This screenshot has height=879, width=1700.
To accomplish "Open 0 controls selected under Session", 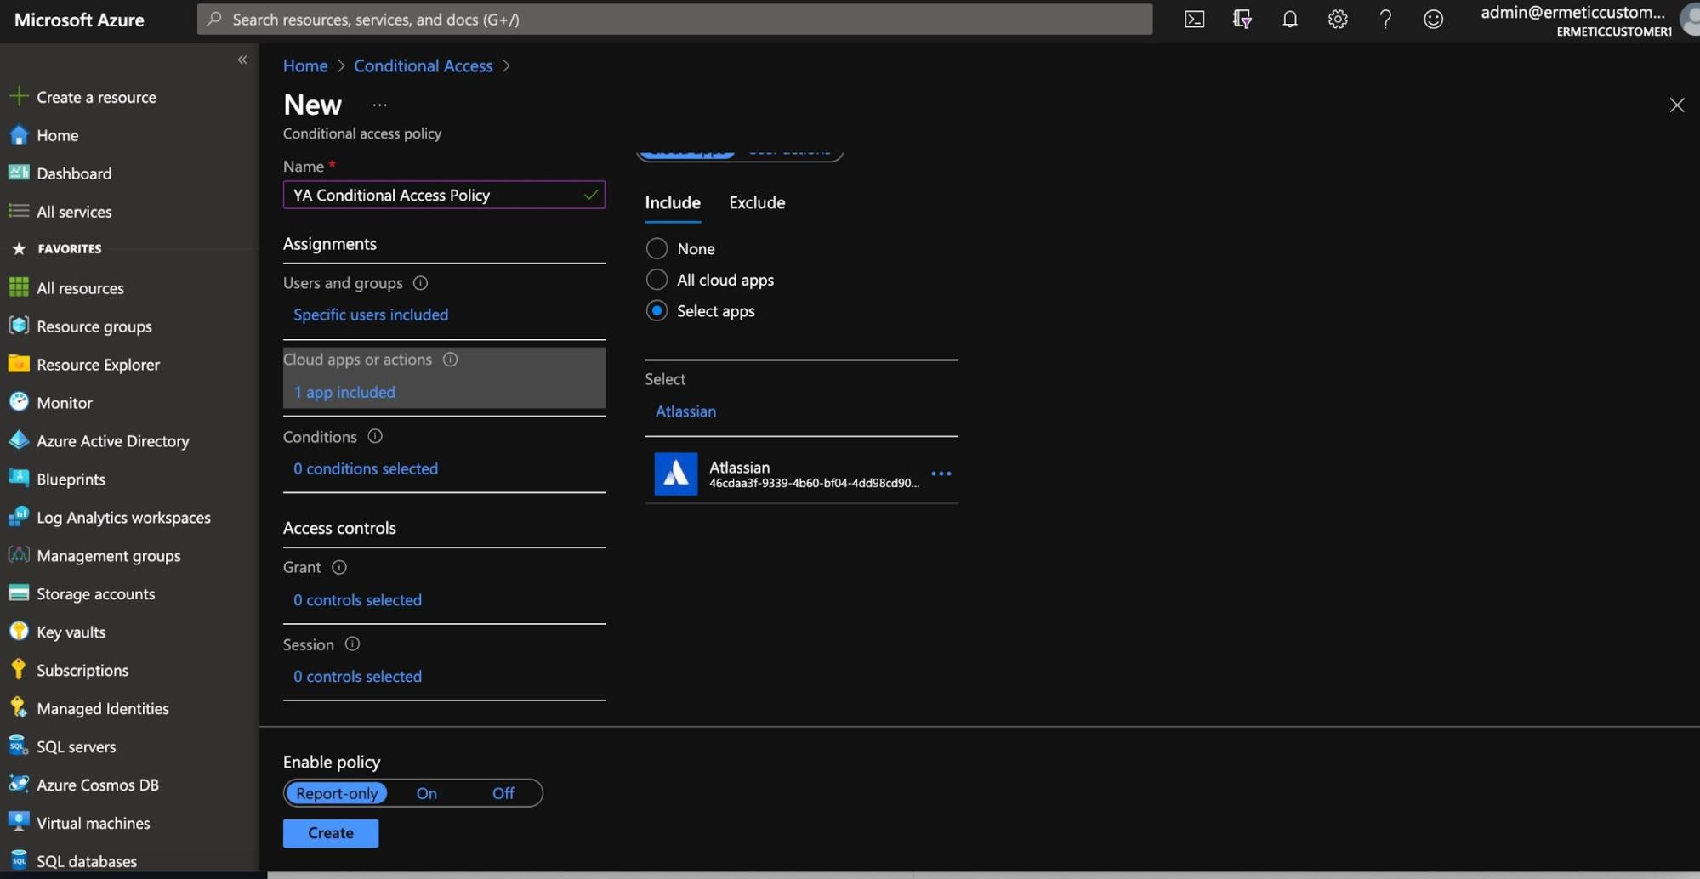I will (x=357, y=676).
